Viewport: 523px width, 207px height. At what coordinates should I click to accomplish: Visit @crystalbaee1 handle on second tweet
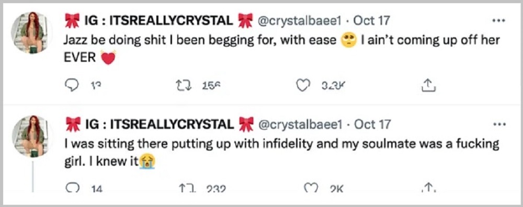(x=301, y=124)
